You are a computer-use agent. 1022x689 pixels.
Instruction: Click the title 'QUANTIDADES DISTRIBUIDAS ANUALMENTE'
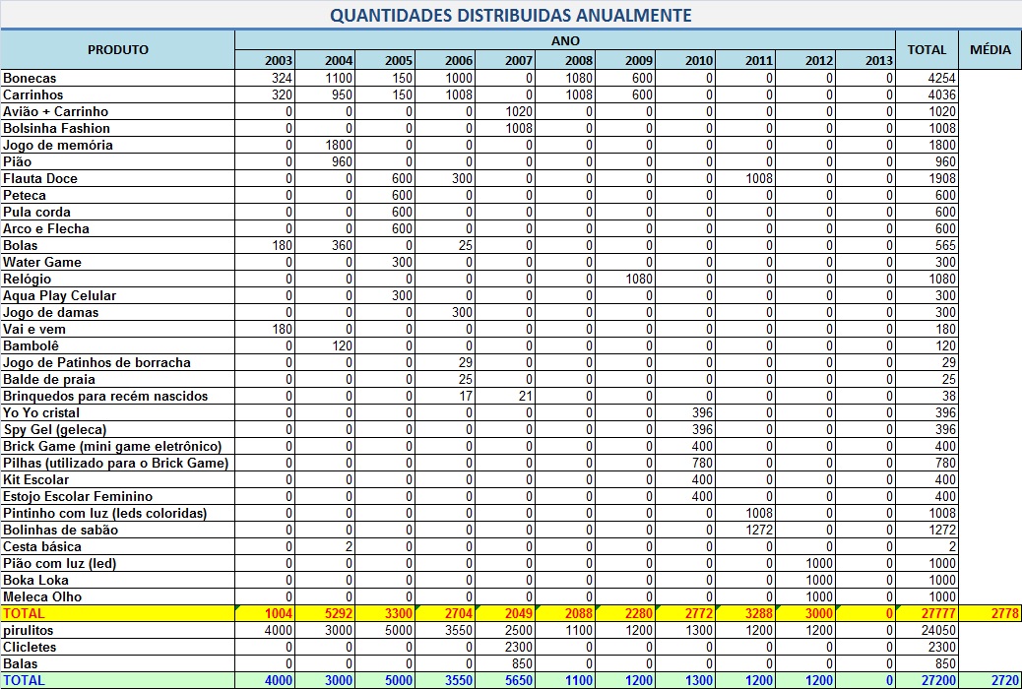[510, 16]
